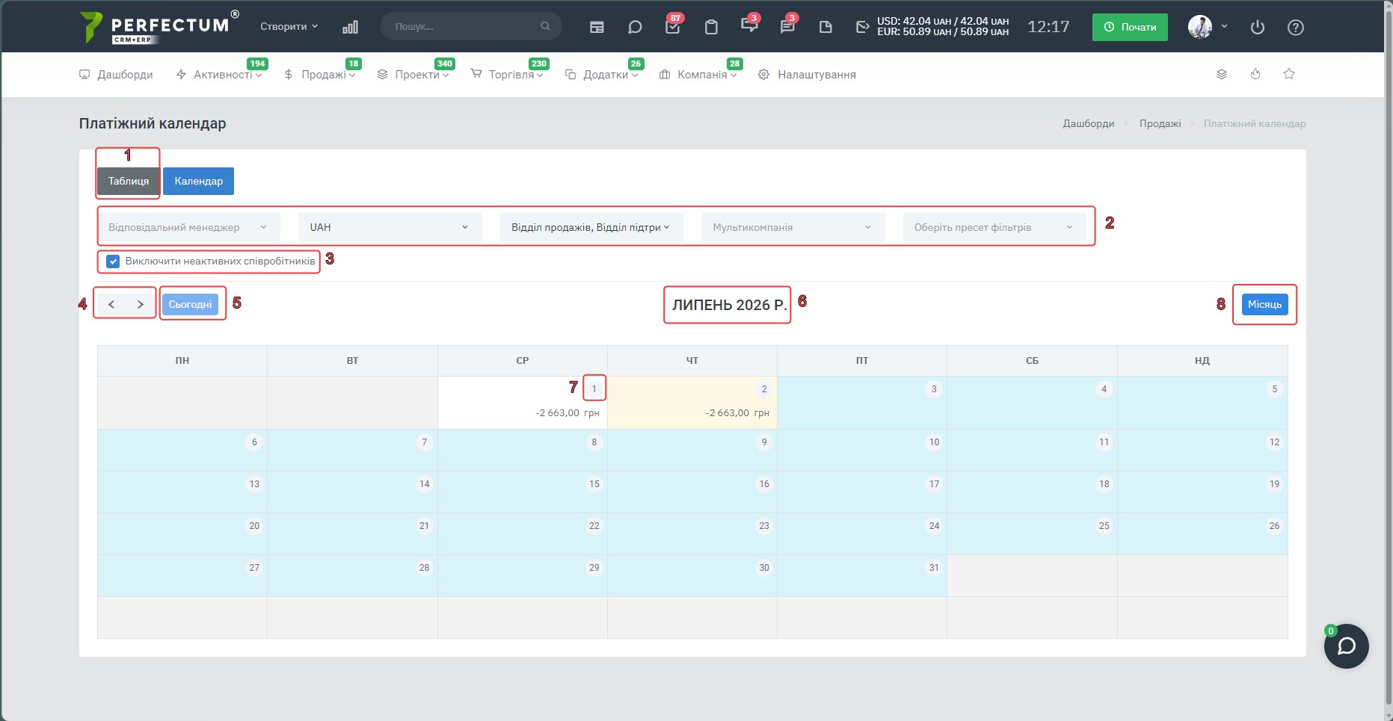
Task: Select day 31 in the calendar
Action: tap(934, 568)
